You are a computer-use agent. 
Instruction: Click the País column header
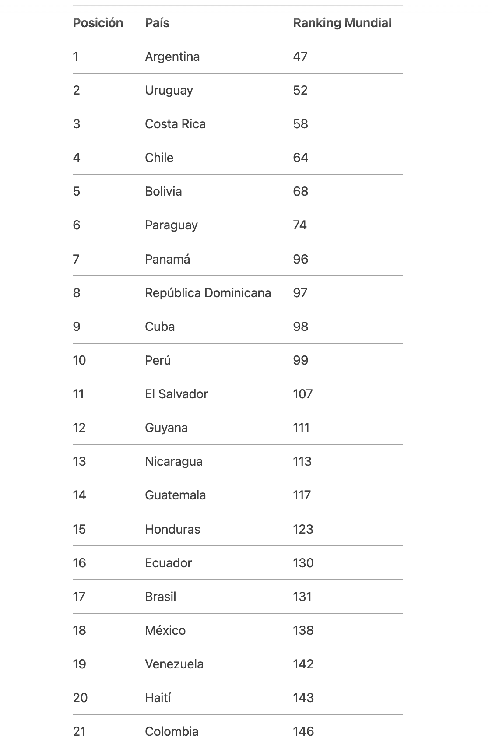pos(157,23)
